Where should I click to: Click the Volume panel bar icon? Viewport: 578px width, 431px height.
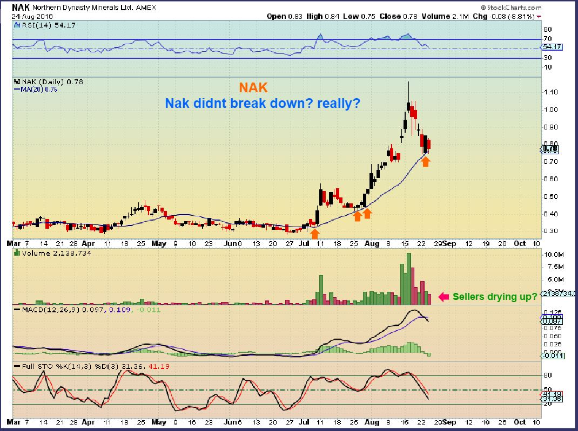17,253
